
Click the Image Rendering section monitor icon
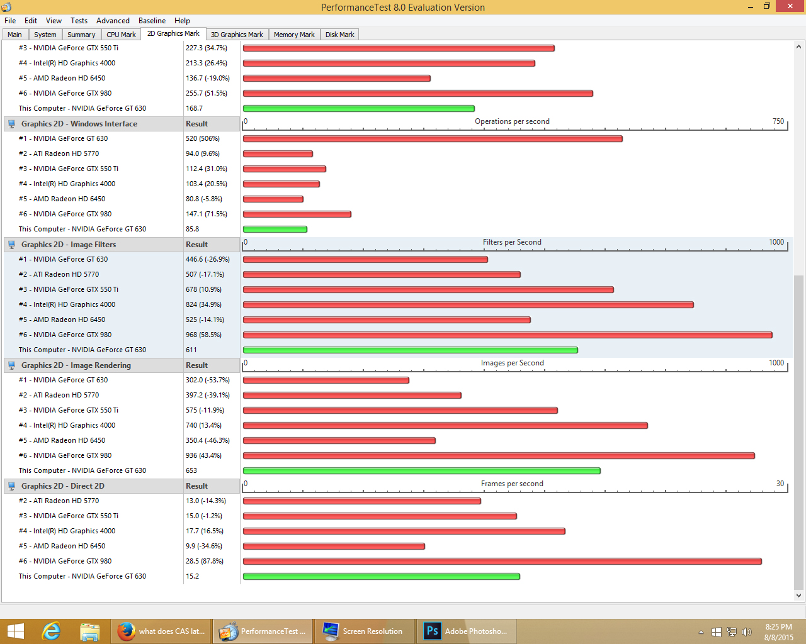click(x=11, y=365)
